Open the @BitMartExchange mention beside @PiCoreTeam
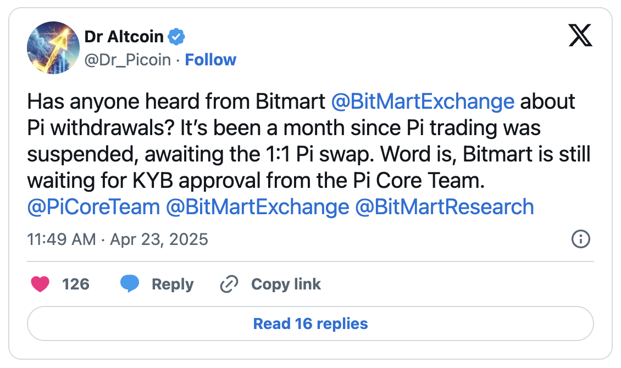 coord(257,207)
